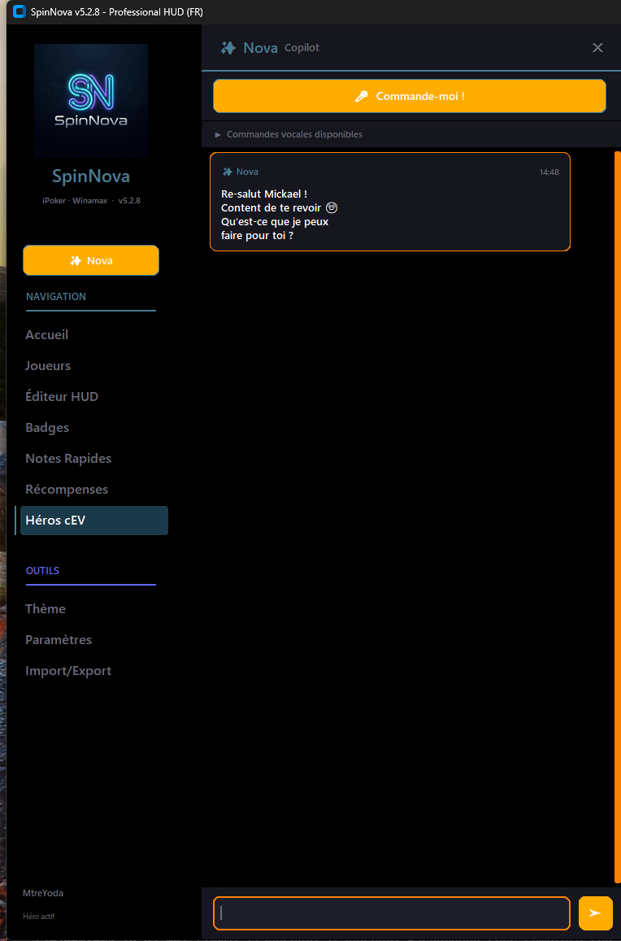Image resolution: width=621 pixels, height=941 pixels.
Task: Click the Nova sparkle icon in panel header
Action: [228, 48]
